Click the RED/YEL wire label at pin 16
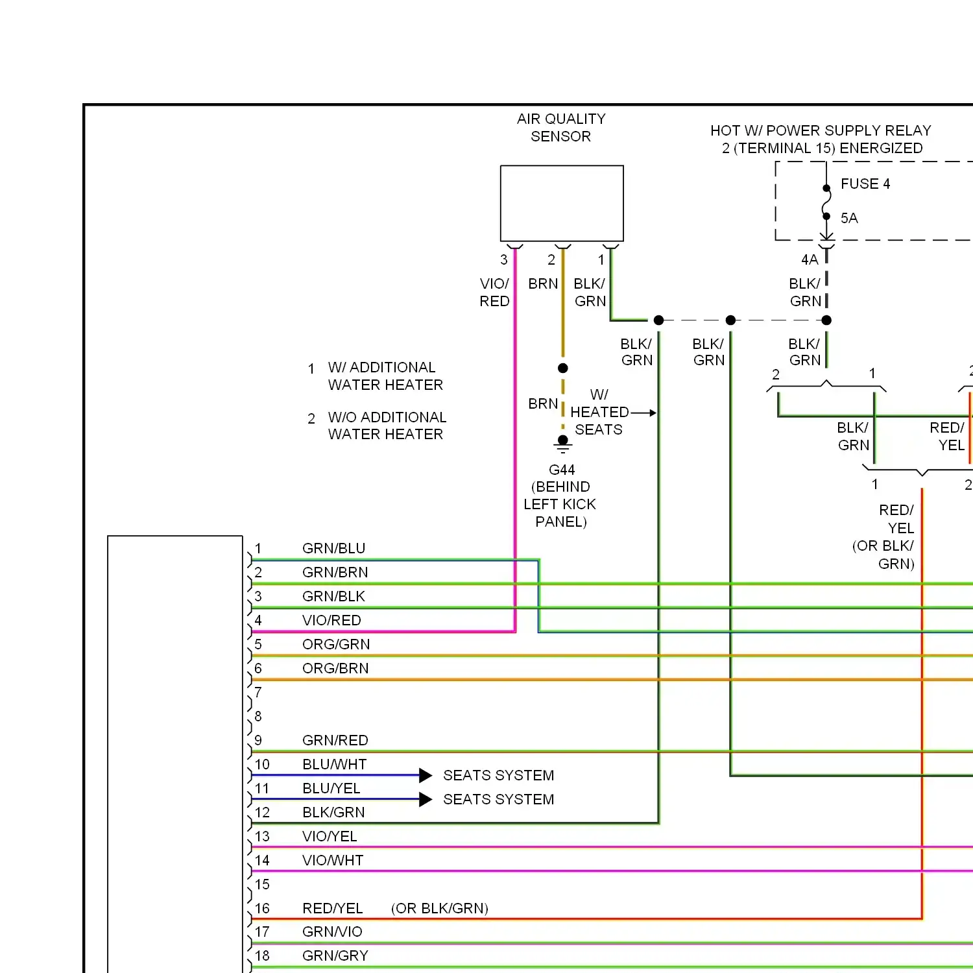 coord(333,909)
